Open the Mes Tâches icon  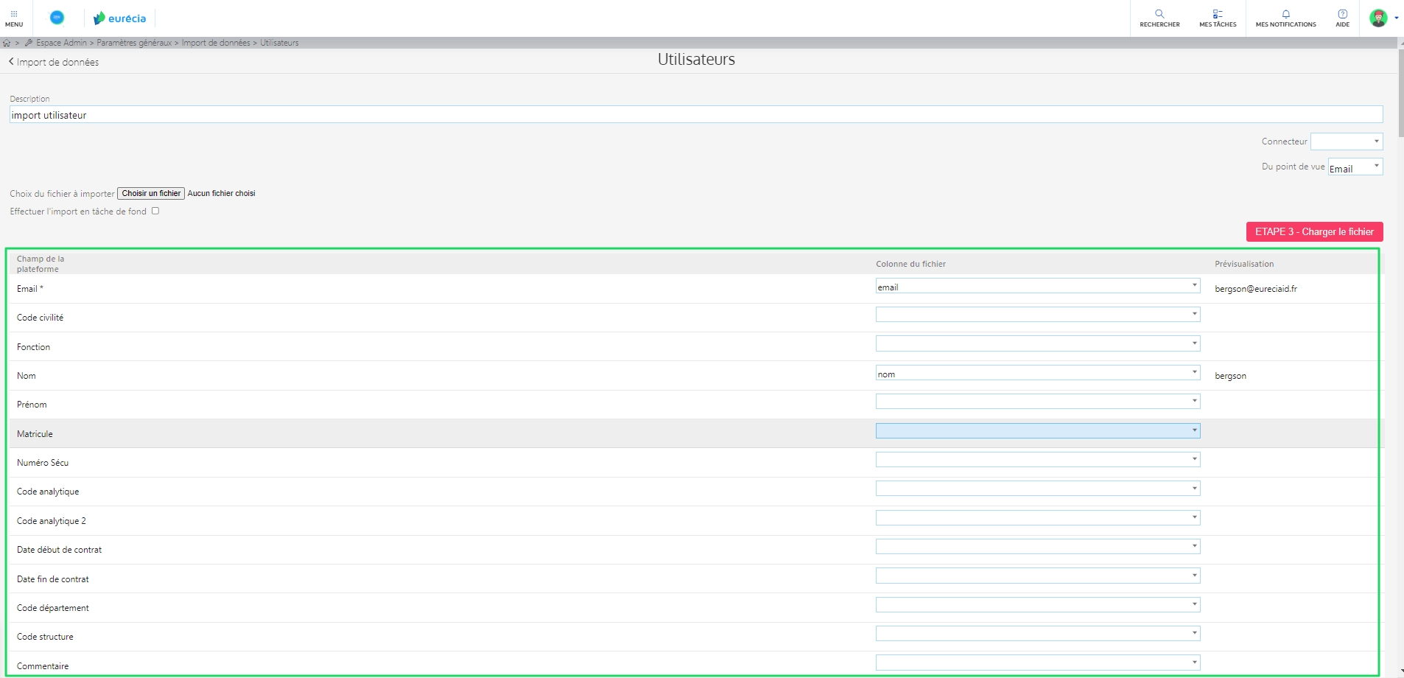click(x=1218, y=18)
